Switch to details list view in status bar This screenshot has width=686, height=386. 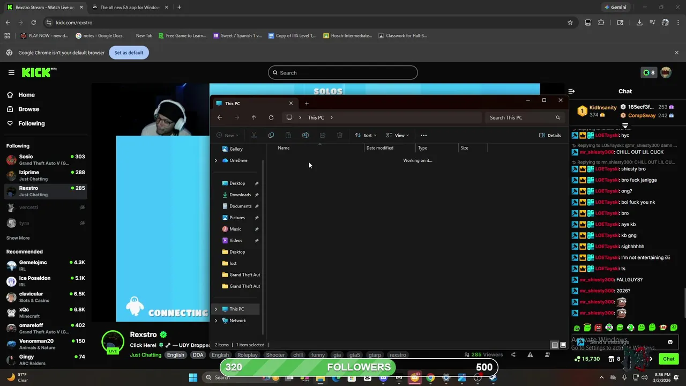[555, 345]
